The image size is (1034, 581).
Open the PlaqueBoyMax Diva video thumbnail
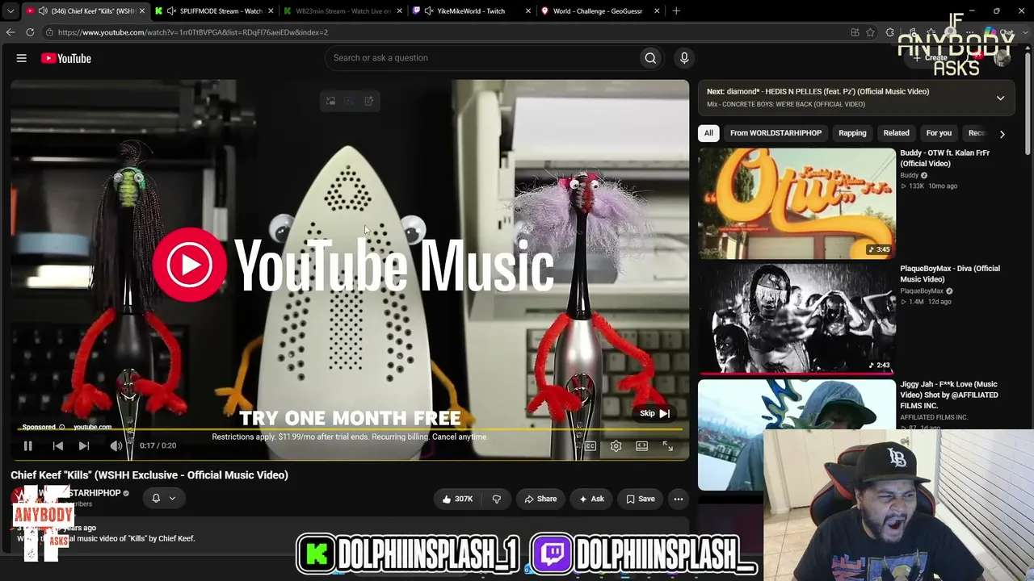click(797, 319)
